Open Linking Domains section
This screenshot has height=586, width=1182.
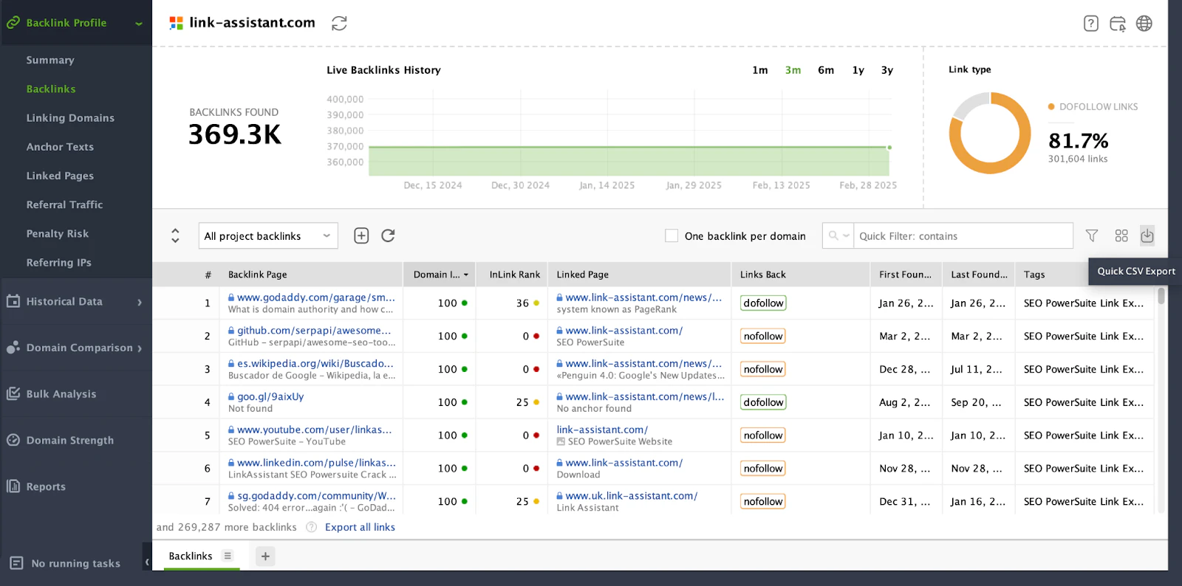click(70, 117)
